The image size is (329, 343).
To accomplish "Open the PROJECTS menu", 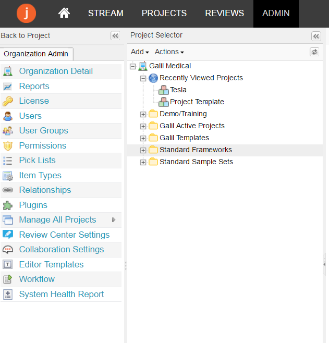I will point(164,13).
